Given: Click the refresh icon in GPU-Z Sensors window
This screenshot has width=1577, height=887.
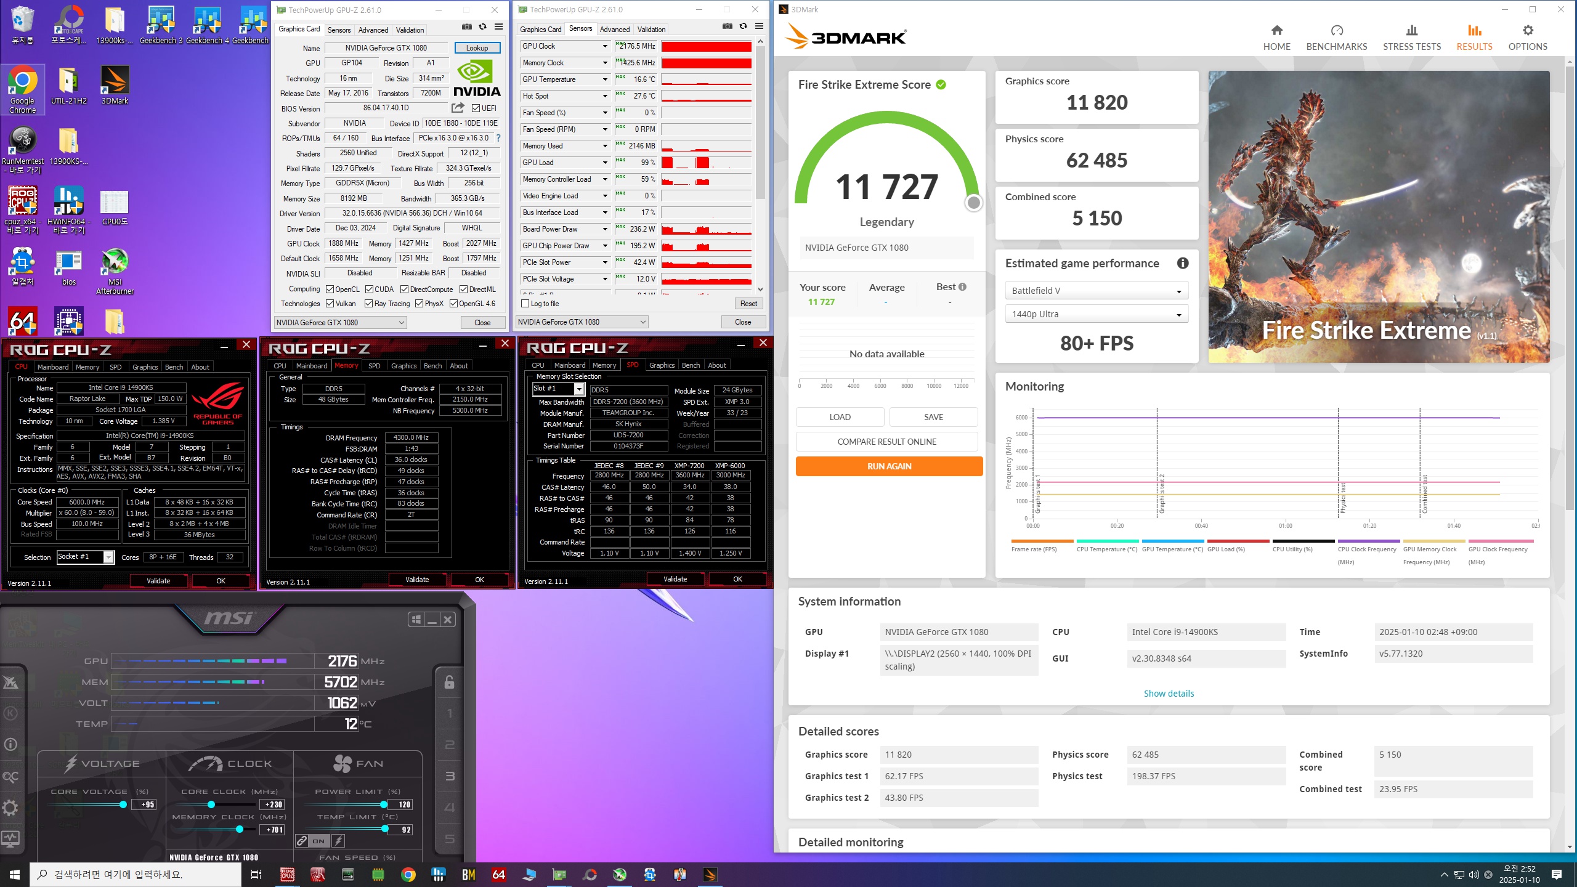Looking at the screenshot, I should pyautogui.click(x=744, y=26).
